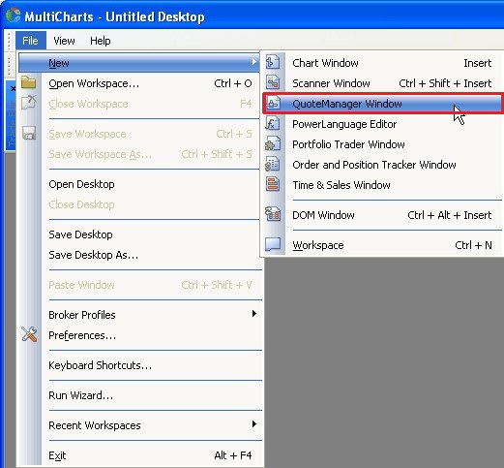The height and width of the screenshot is (468, 504).
Task: Click the greyed Paste Window entry
Action: pyautogui.click(x=138, y=285)
